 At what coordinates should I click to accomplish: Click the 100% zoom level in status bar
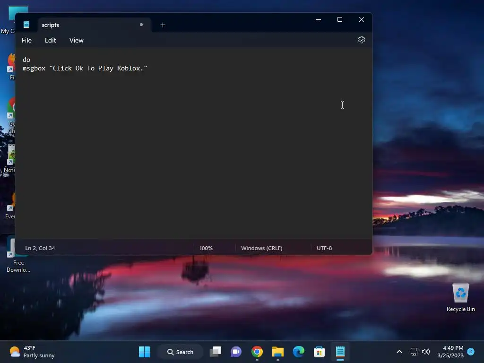pyautogui.click(x=206, y=248)
